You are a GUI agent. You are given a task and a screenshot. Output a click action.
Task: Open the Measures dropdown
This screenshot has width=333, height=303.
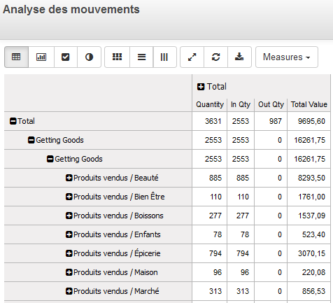(287, 57)
